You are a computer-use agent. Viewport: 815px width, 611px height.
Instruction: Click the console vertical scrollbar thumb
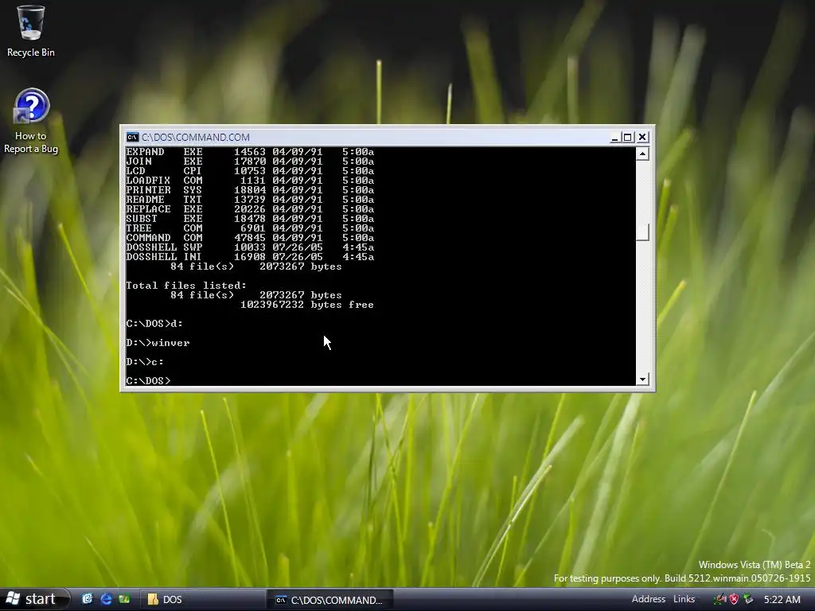click(x=642, y=232)
